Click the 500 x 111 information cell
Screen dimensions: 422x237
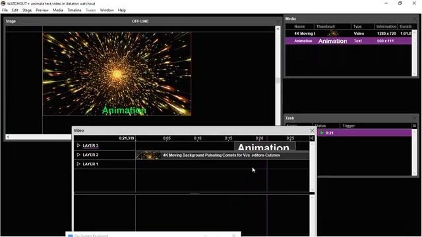coord(385,41)
